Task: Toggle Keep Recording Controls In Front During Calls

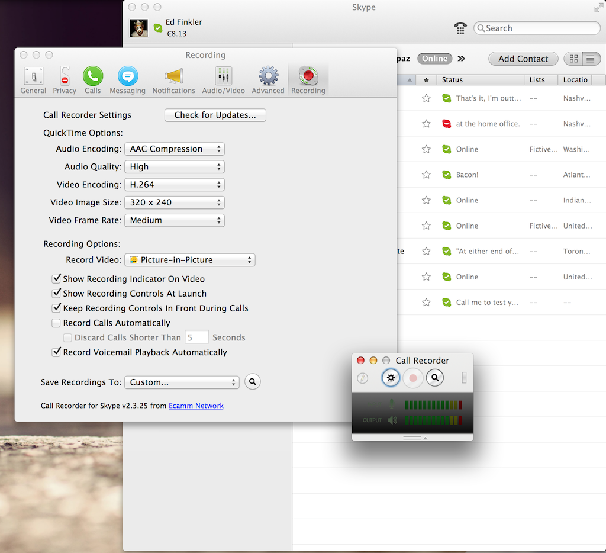Action: (x=56, y=308)
